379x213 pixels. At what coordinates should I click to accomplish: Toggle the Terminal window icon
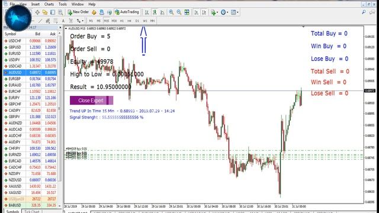click(53, 12)
